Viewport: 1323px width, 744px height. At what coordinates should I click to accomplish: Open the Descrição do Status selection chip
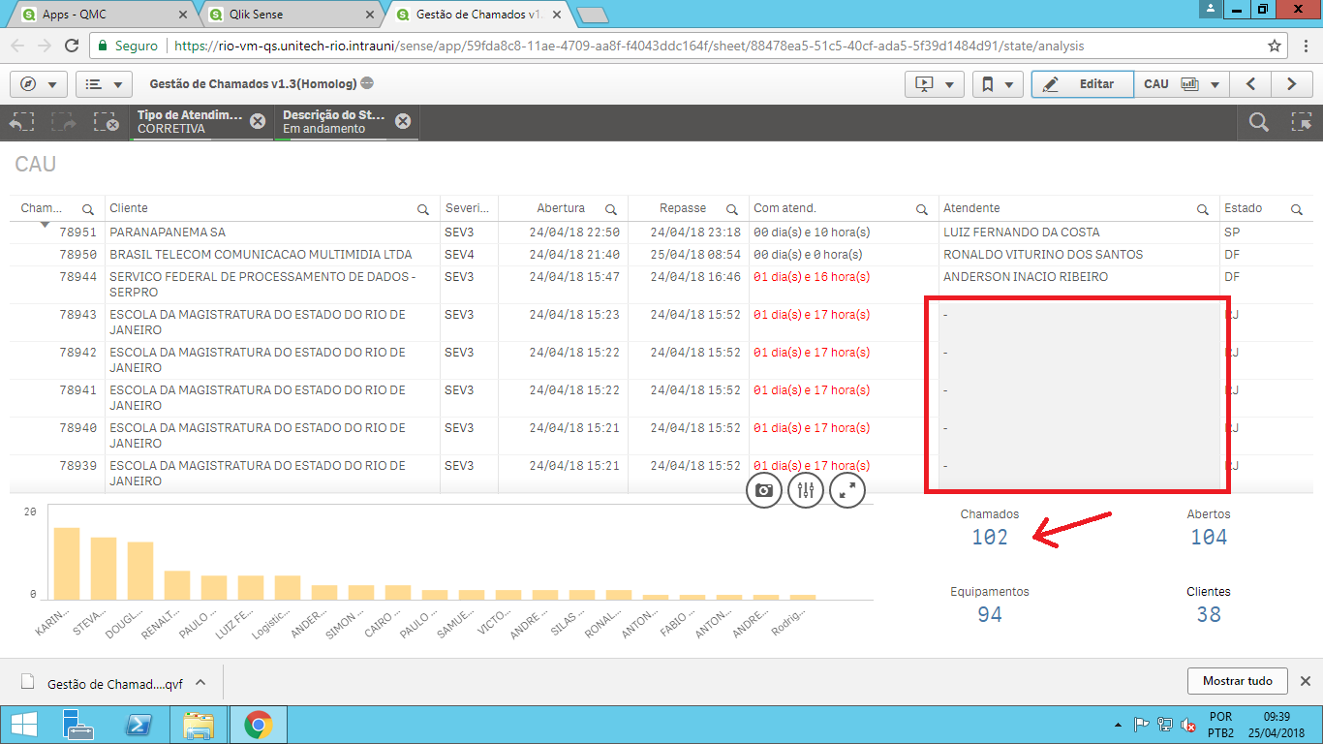333,121
